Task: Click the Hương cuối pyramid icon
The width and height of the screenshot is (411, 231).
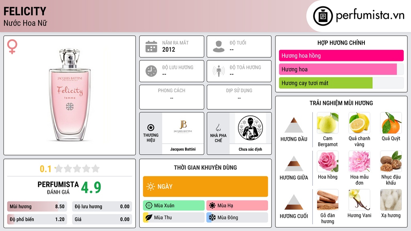Action: pos(294,202)
